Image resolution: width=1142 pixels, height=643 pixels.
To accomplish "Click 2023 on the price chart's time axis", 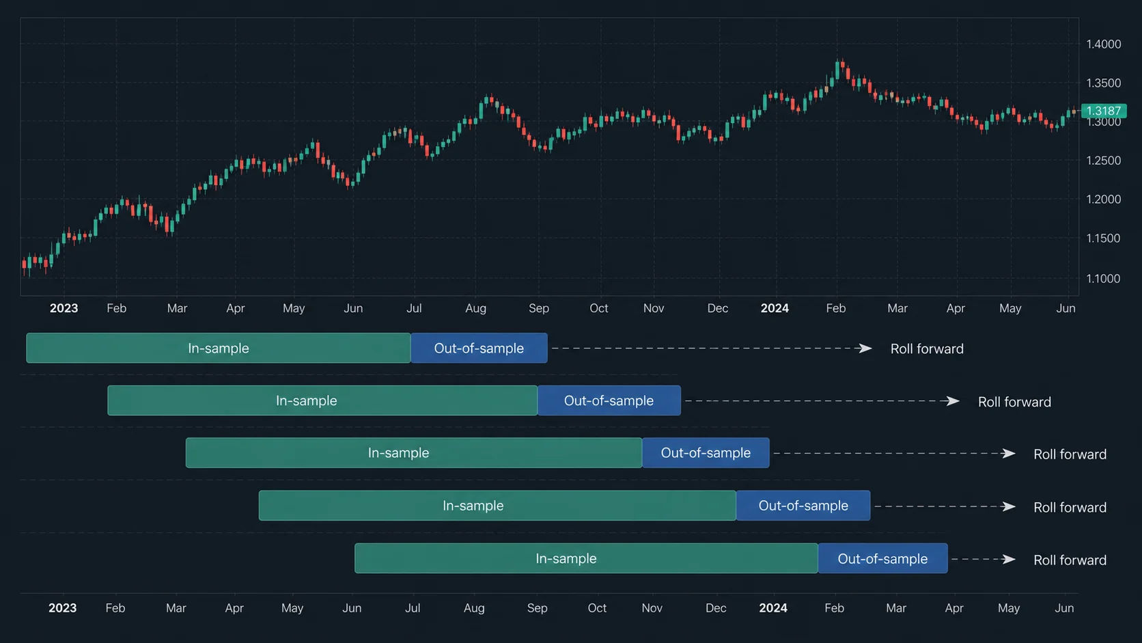I will point(64,308).
